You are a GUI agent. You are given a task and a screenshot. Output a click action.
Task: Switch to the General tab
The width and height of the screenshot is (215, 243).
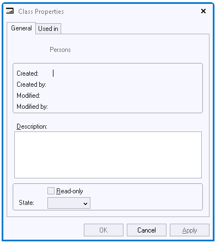point(21,28)
